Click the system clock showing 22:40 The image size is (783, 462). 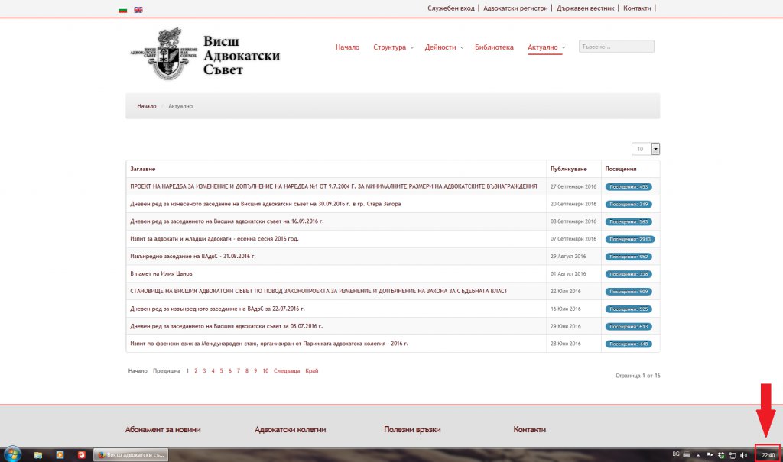coord(768,455)
